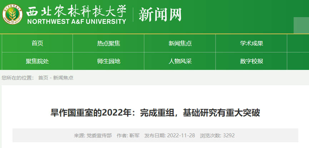The image size is (309, 148).
Task: Click the 新闻焦点 breadcrumb link
Action: point(63,78)
